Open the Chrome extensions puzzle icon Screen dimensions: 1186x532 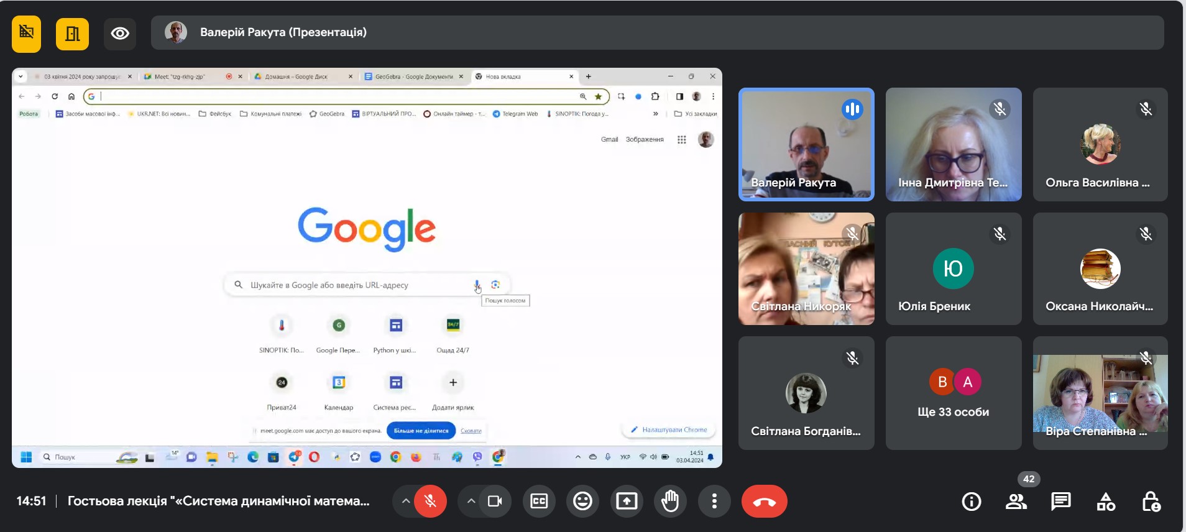tap(655, 96)
